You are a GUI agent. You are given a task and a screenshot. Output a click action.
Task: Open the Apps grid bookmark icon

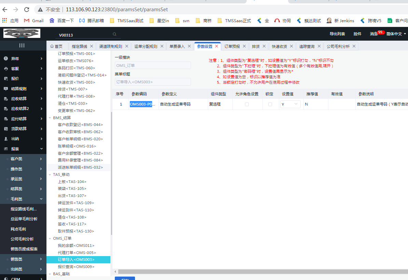point(5,20)
